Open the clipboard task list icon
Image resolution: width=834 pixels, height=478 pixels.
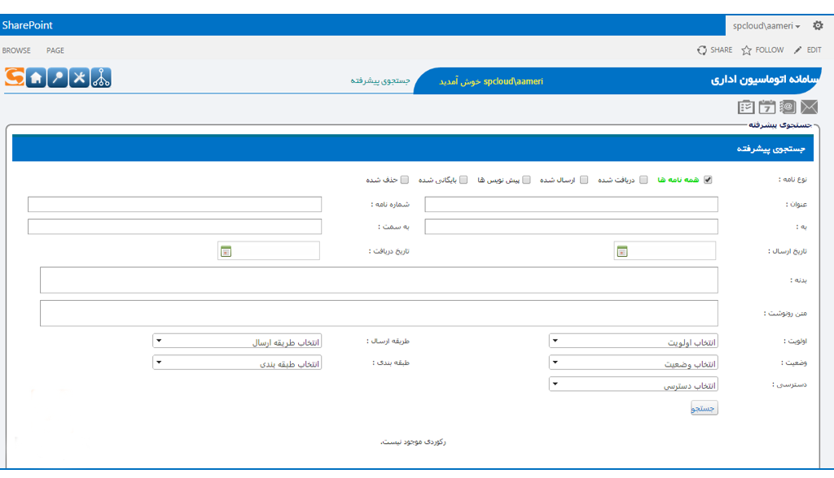(745, 107)
